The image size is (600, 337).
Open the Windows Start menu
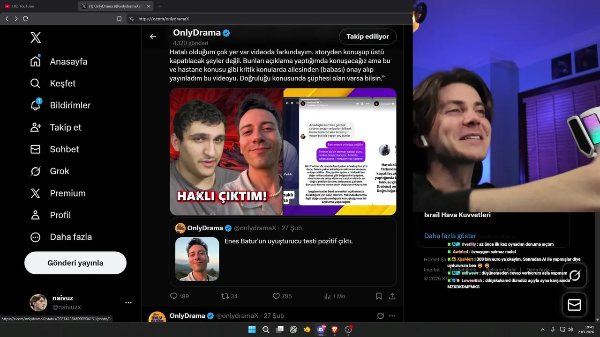tap(252, 330)
